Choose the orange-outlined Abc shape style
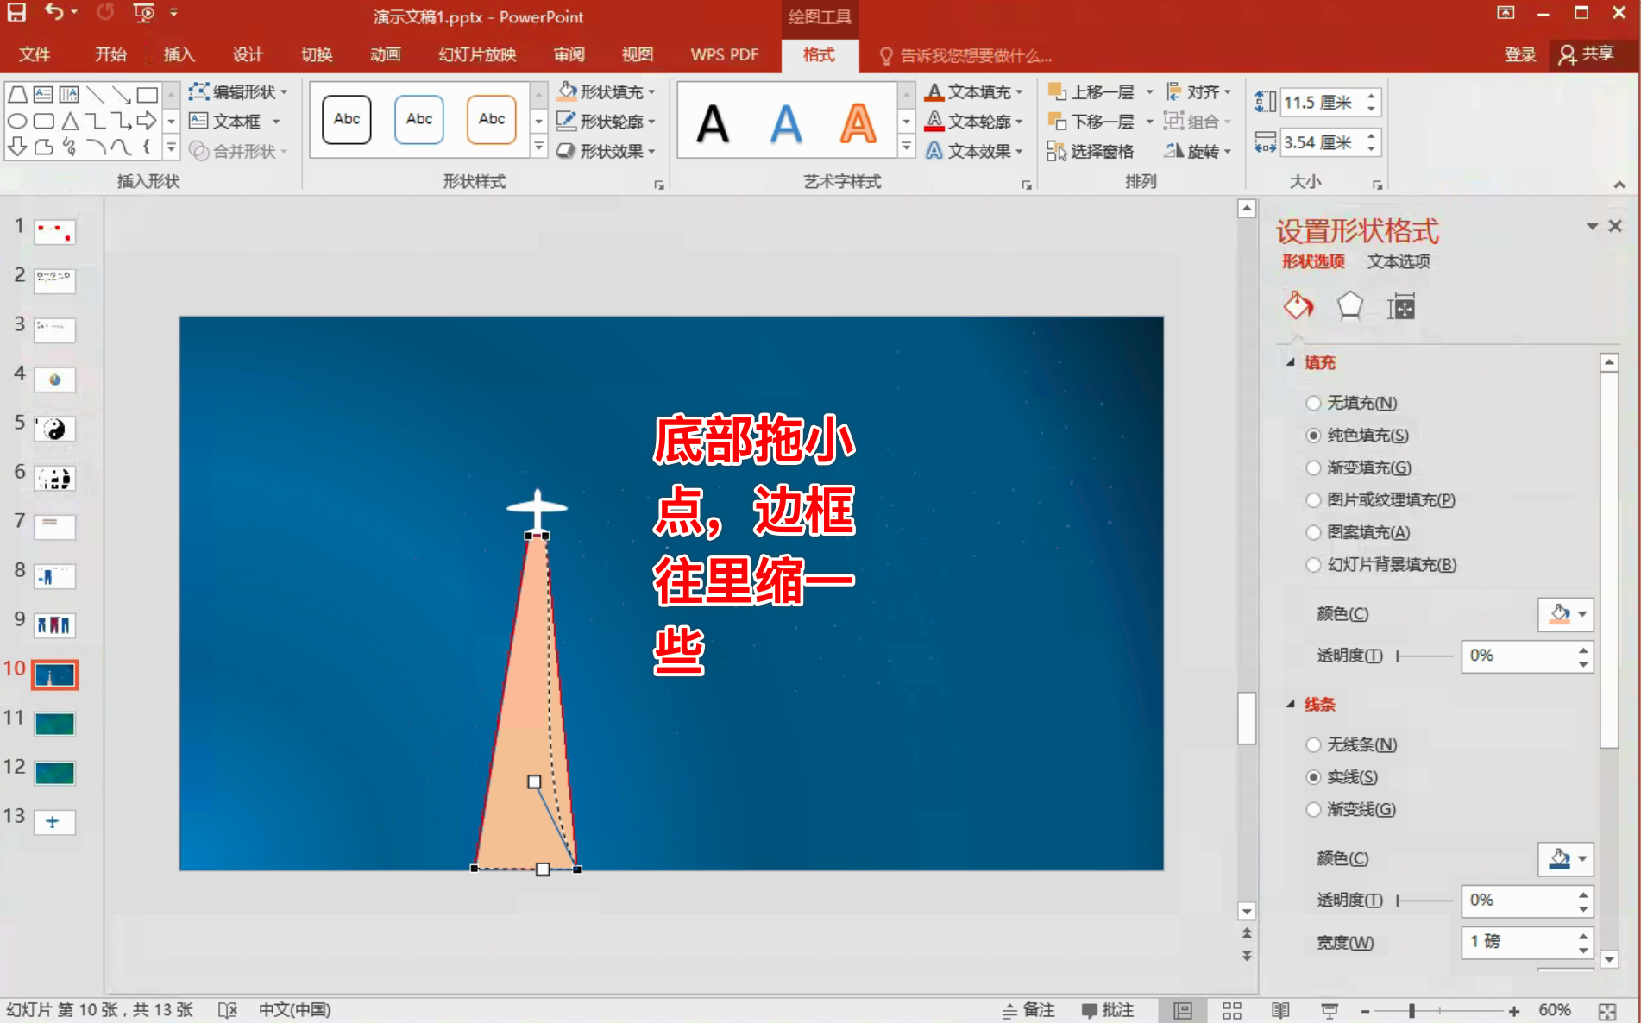1641x1023 pixels. click(492, 119)
